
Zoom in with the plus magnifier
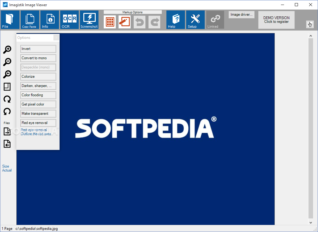pos(7,49)
